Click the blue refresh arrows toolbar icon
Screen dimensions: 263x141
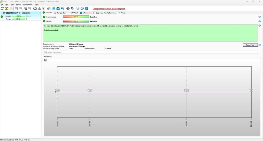click(2, 8)
